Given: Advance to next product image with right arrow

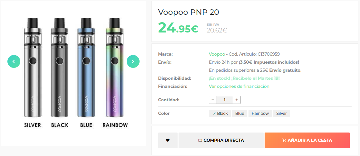Looking at the screenshot, I should tap(133, 61).
